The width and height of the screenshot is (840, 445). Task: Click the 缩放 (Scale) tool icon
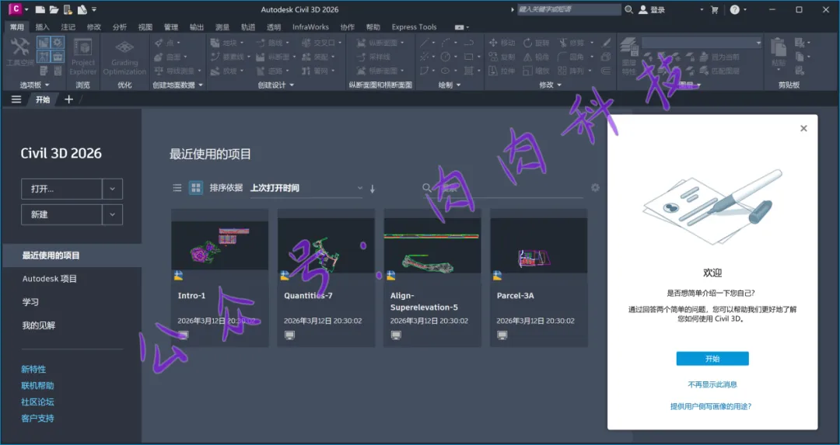[x=527, y=71]
